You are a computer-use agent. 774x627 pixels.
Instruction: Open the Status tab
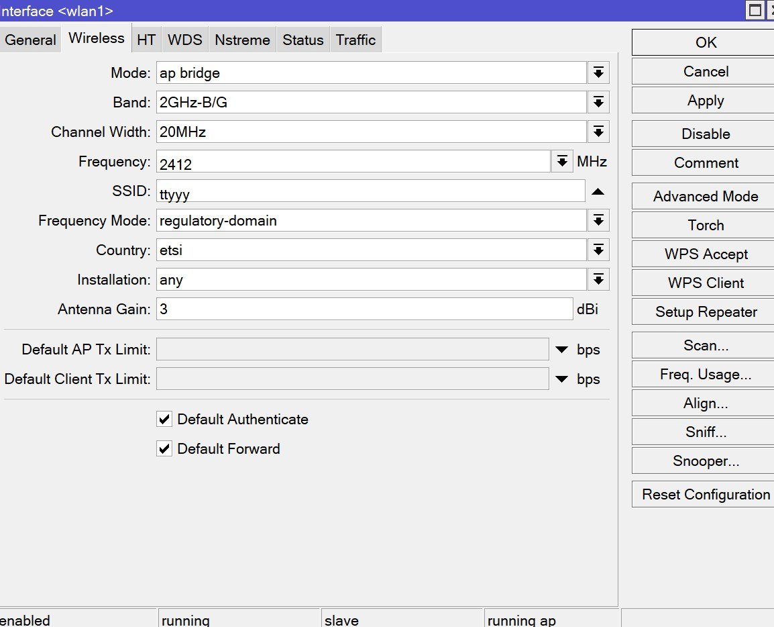303,40
